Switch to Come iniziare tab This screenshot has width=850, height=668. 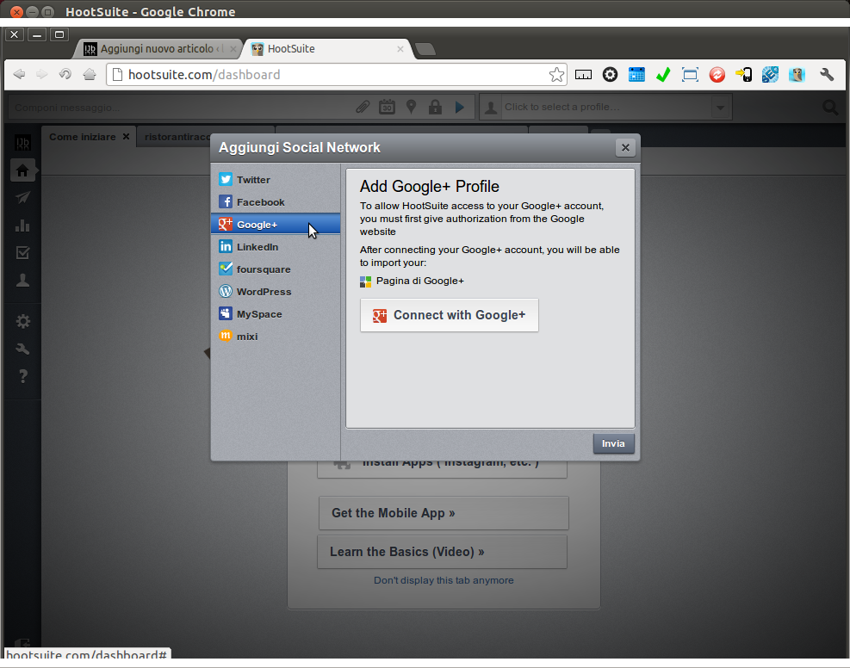click(x=83, y=137)
